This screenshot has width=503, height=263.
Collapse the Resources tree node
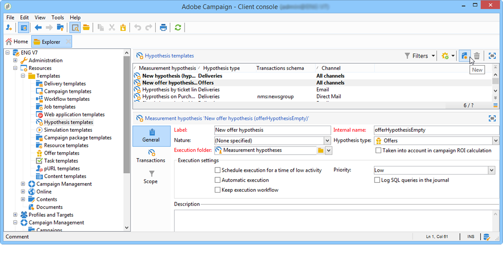15,68
